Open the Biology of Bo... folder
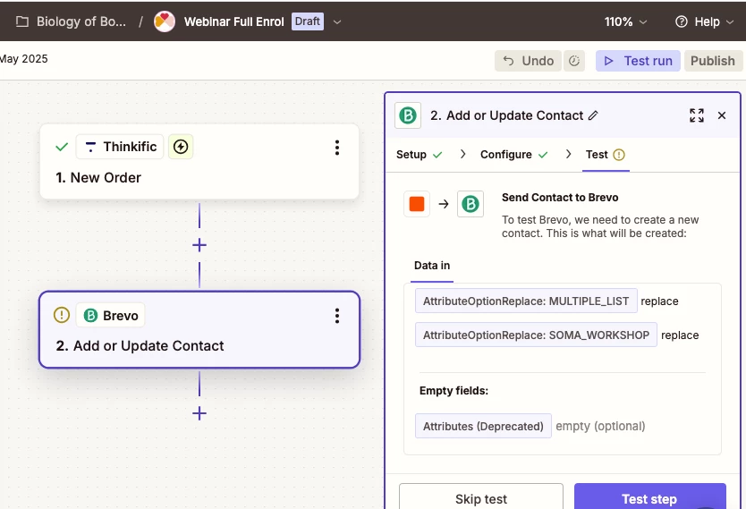Viewport: 746px width, 509px height. point(81,21)
